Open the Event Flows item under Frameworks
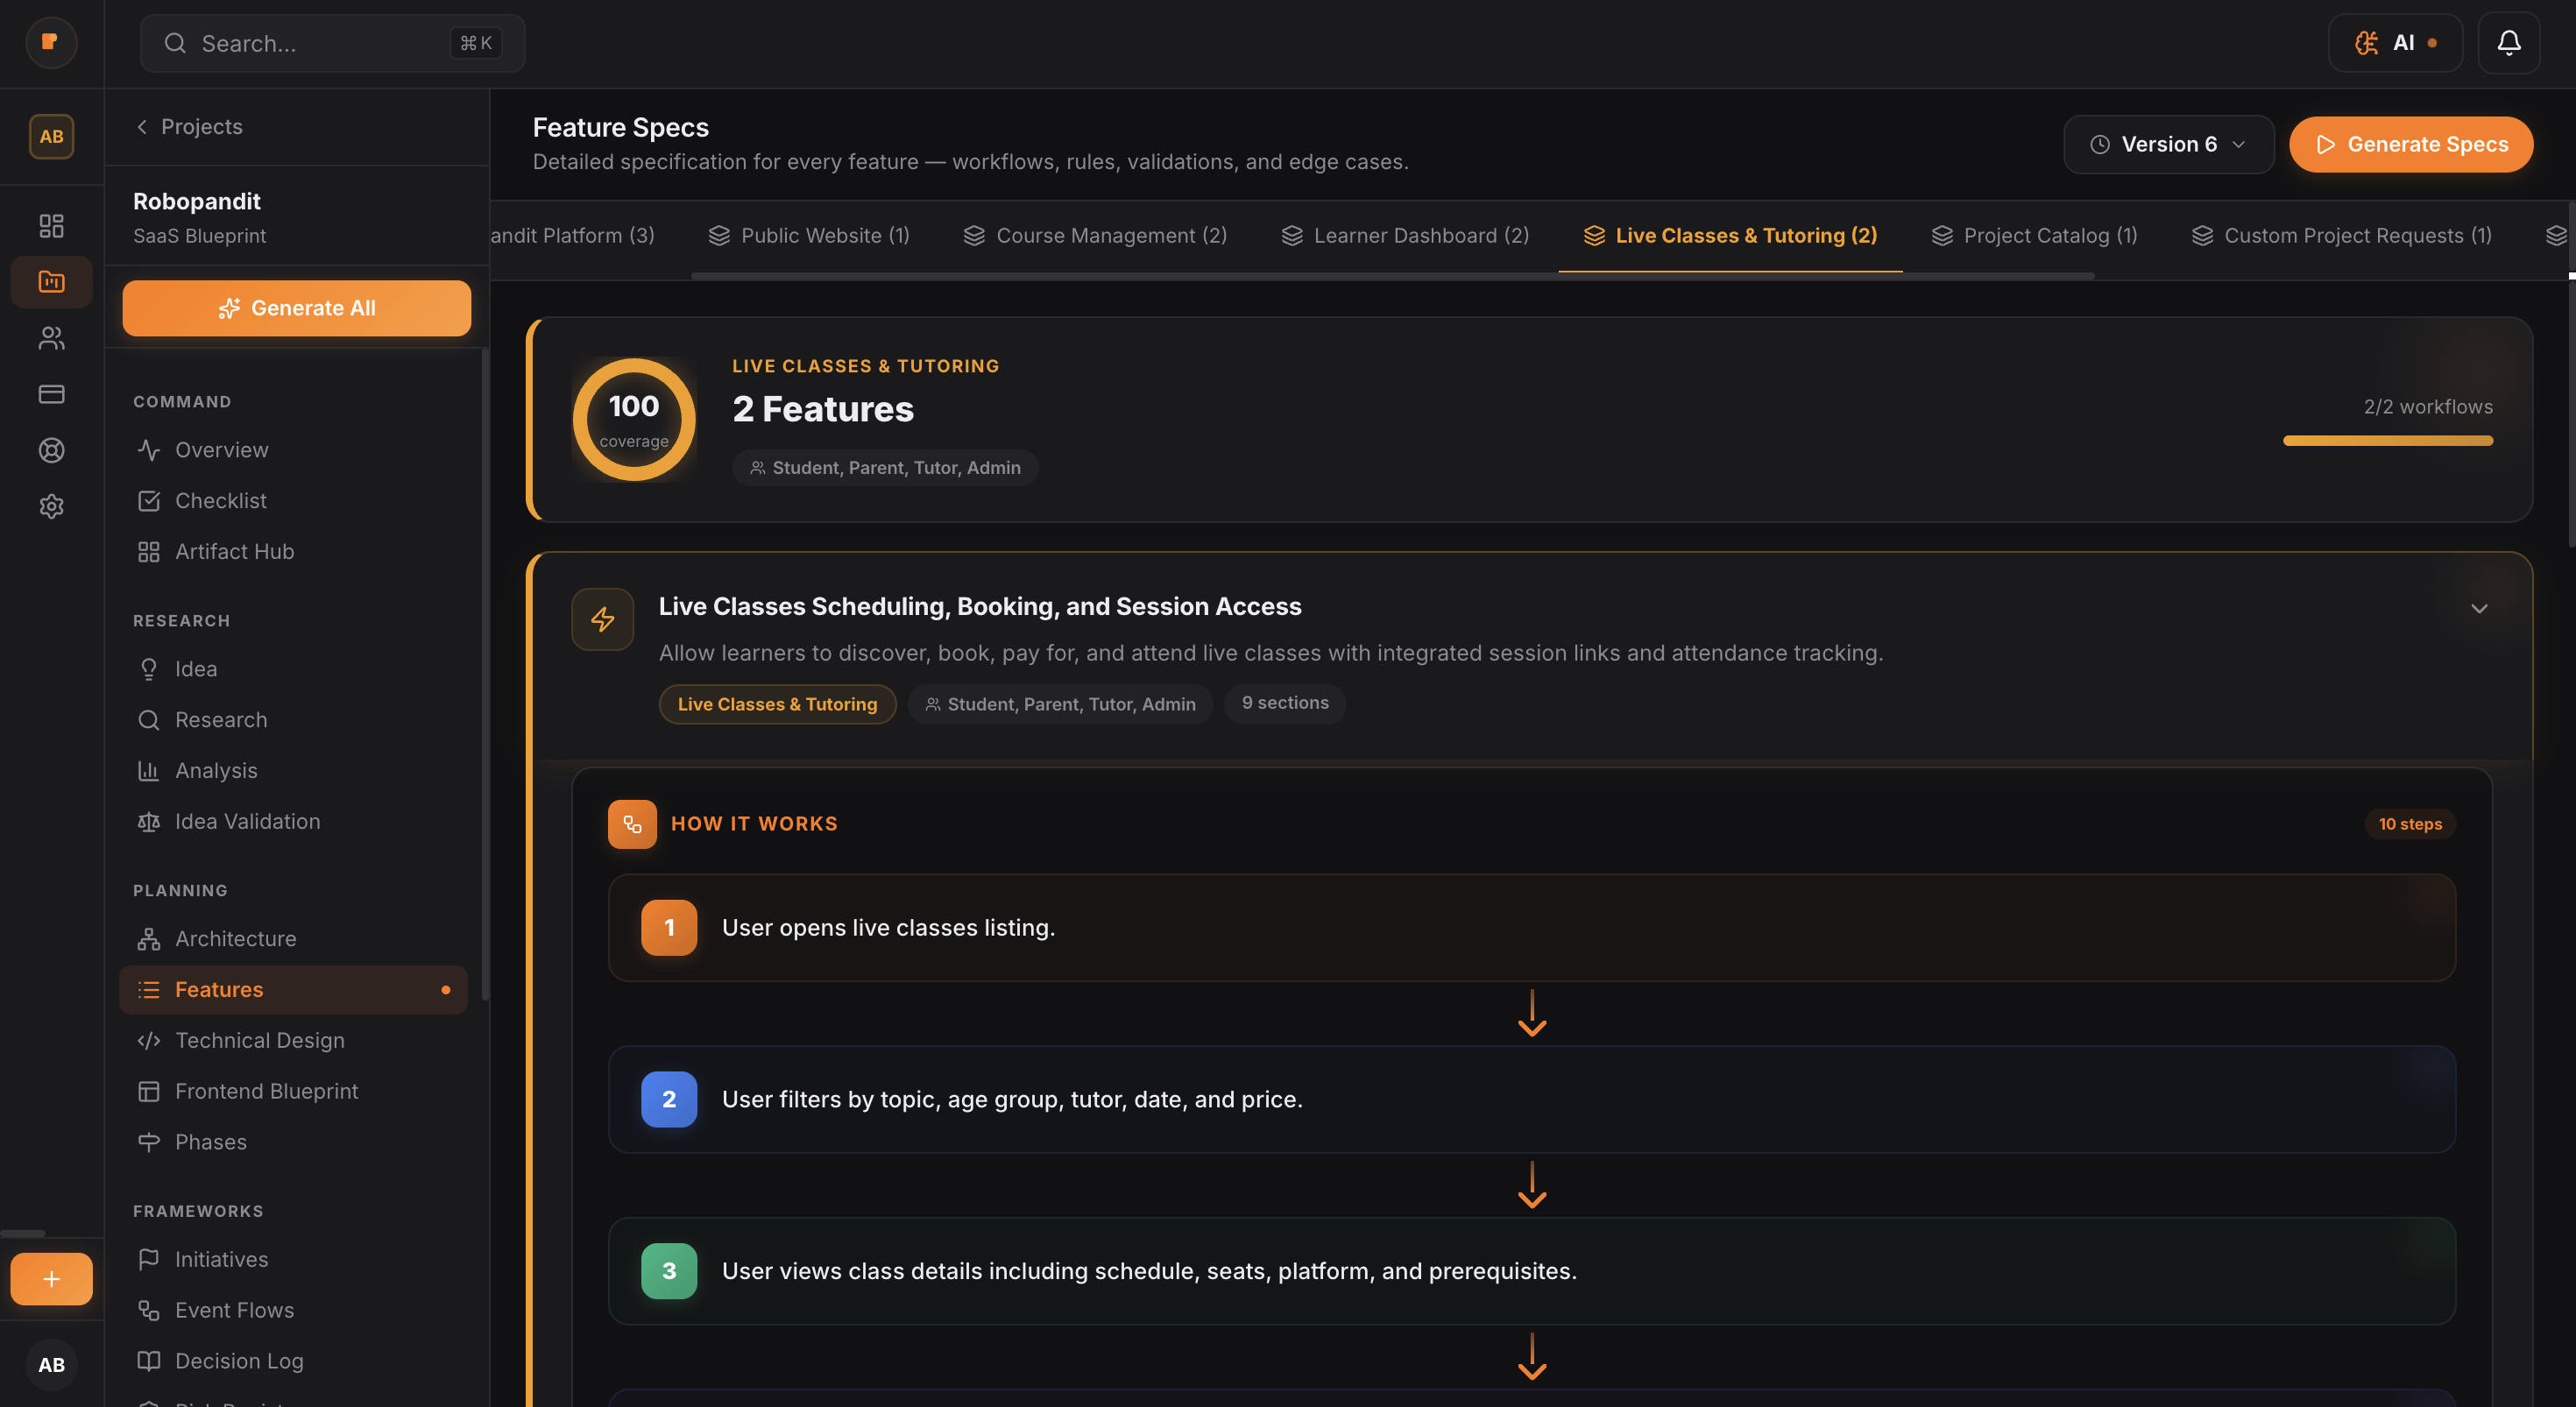This screenshot has width=2576, height=1407. point(234,1310)
